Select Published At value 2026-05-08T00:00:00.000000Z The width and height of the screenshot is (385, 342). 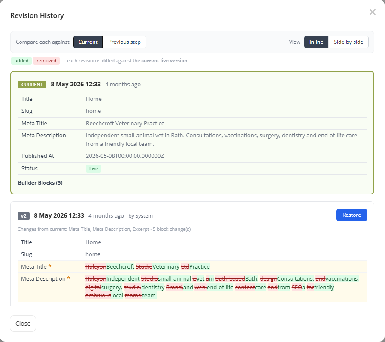point(125,156)
